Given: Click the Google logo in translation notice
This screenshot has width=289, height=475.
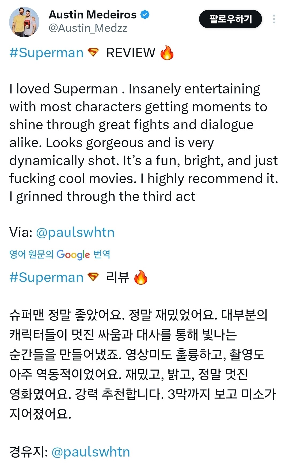Looking at the screenshot, I should tap(73, 255).
